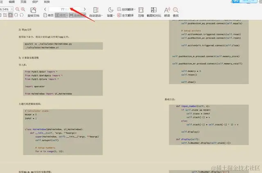The width and height of the screenshot is (262, 173).
Task: Open the 编辑 edit tab
Action: [x=12, y=2]
